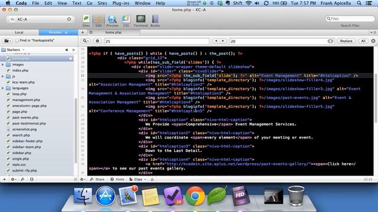Open sidebar action gear menu
378x212 pixels.
click(x=13, y=179)
